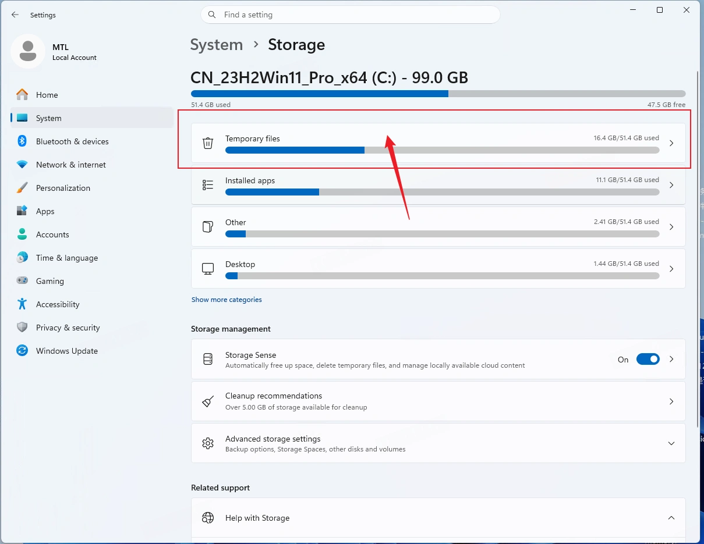Open Storage Sense settings chevron
Viewport: 704px width, 544px height.
click(671, 360)
